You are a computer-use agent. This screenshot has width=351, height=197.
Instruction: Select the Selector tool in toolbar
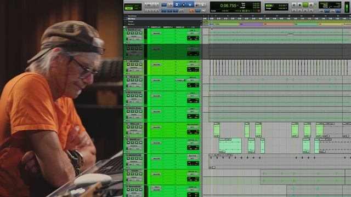pyautogui.click(x=184, y=5)
